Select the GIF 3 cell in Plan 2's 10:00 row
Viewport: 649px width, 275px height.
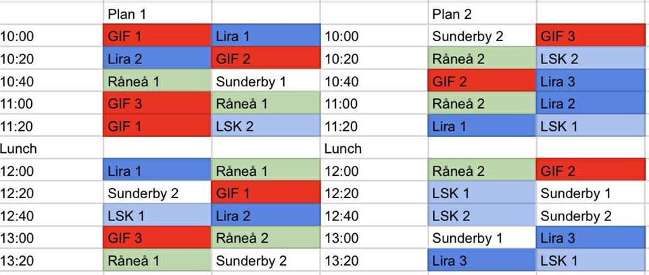coord(591,36)
